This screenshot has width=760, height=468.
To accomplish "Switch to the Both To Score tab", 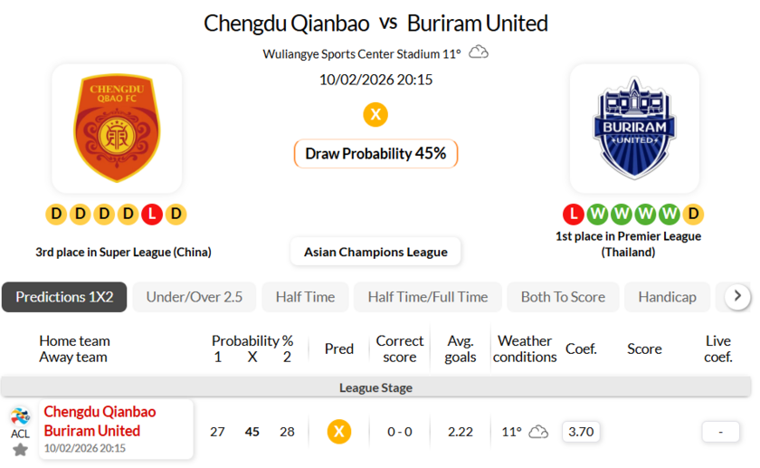I will (x=563, y=297).
